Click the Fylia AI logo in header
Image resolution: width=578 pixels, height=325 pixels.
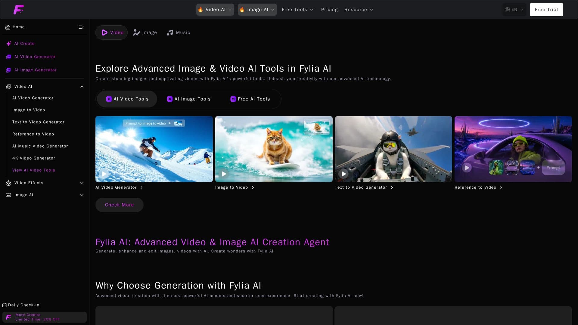click(18, 10)
